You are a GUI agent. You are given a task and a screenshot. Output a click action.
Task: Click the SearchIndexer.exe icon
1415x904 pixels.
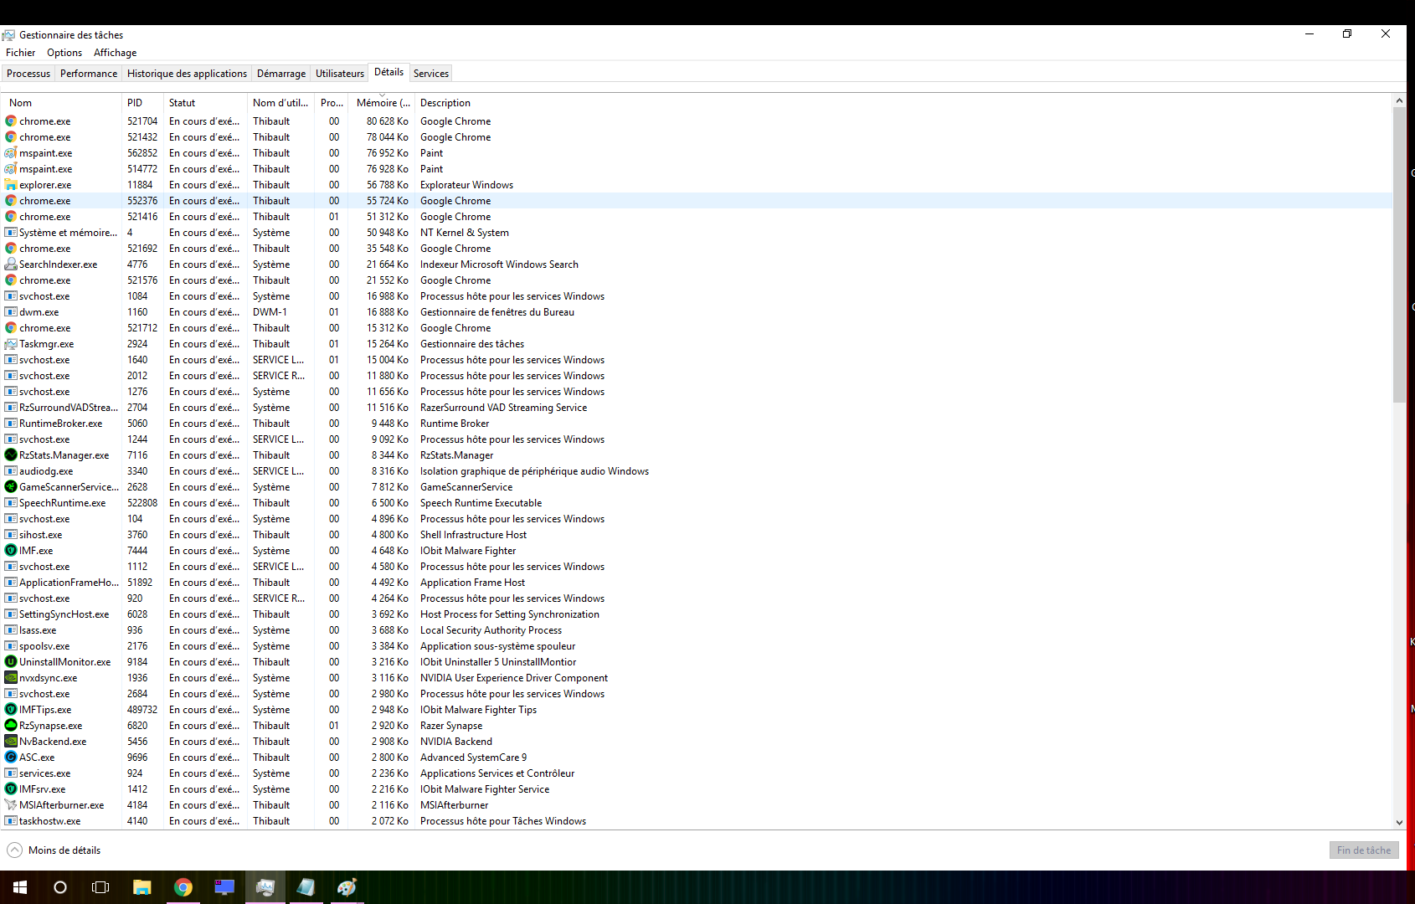click(x=11, y=265)
